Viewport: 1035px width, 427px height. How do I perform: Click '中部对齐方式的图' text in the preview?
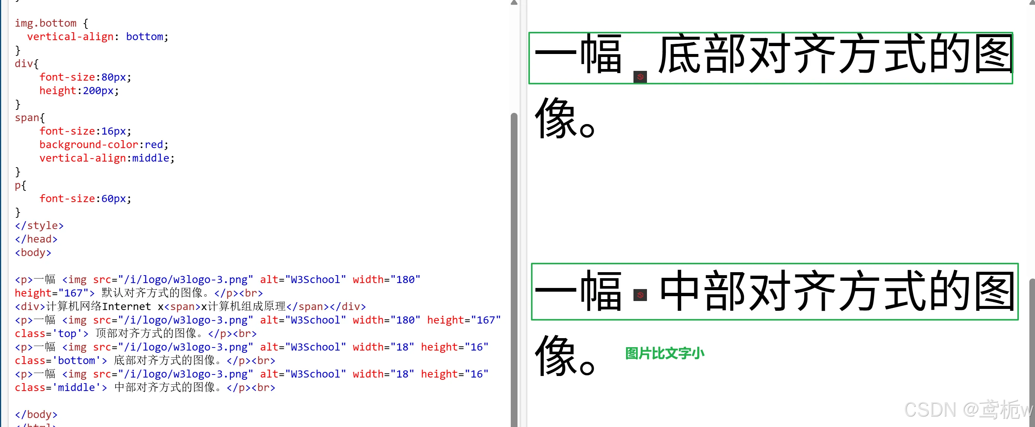[838, 291]
